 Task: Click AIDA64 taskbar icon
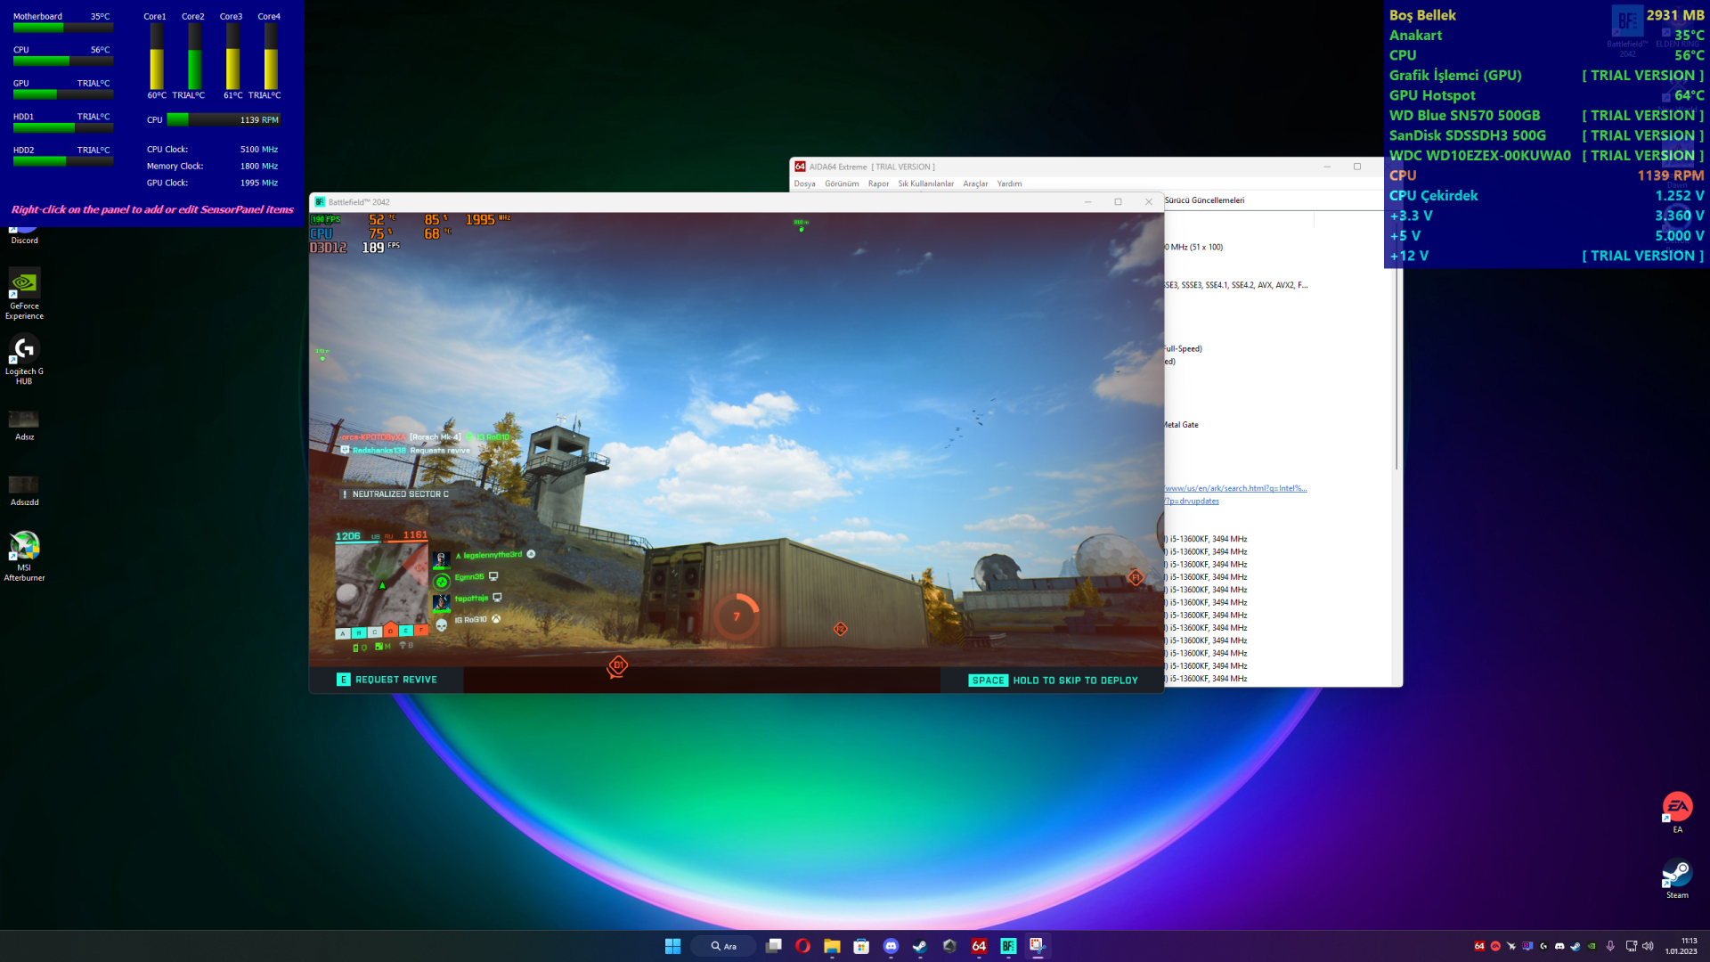[x=979, y=946]
